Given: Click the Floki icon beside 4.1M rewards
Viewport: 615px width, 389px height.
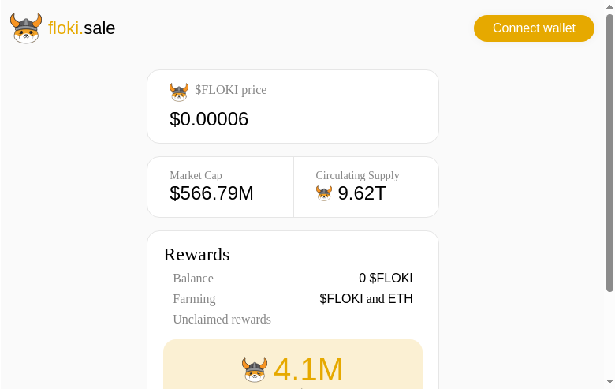Looking at the screenshot, I should pyautogui.click(x=255, y=369).
